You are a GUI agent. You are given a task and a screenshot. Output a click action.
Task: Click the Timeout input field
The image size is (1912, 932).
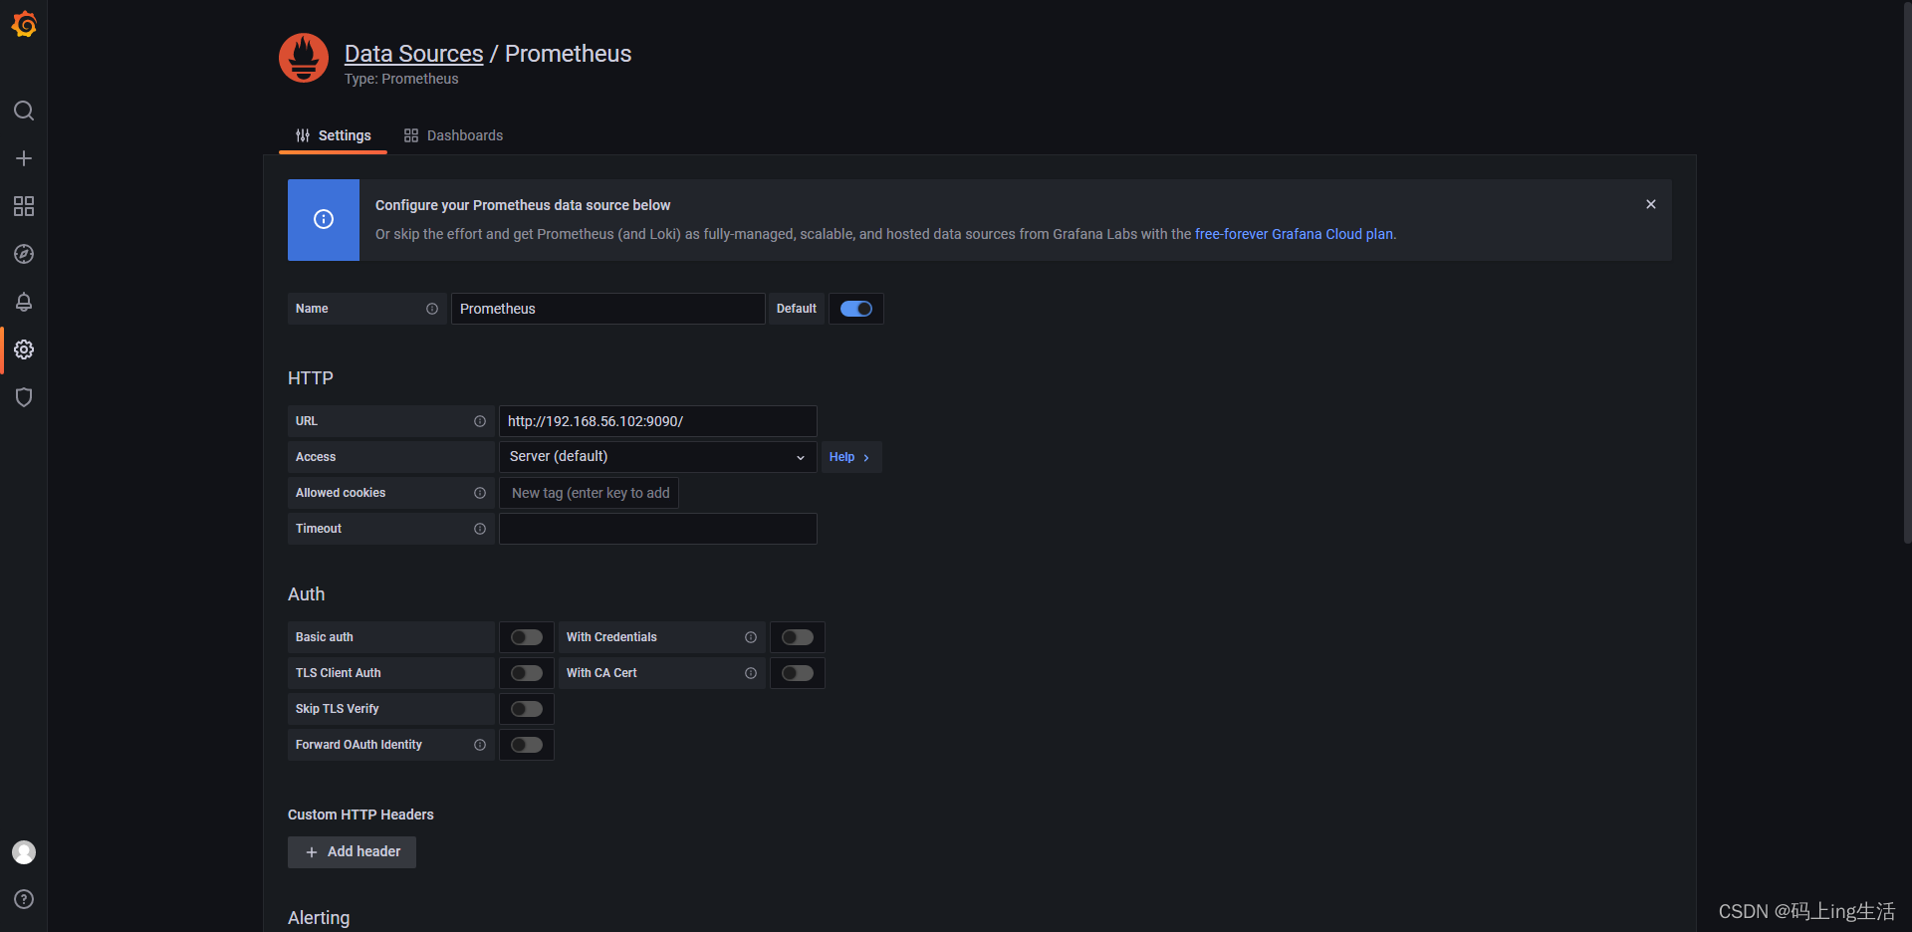tap(658, 529)
